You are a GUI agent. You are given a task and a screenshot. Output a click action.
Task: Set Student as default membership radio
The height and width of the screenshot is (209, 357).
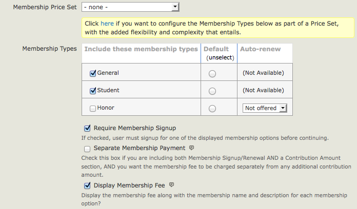(212, 91)
